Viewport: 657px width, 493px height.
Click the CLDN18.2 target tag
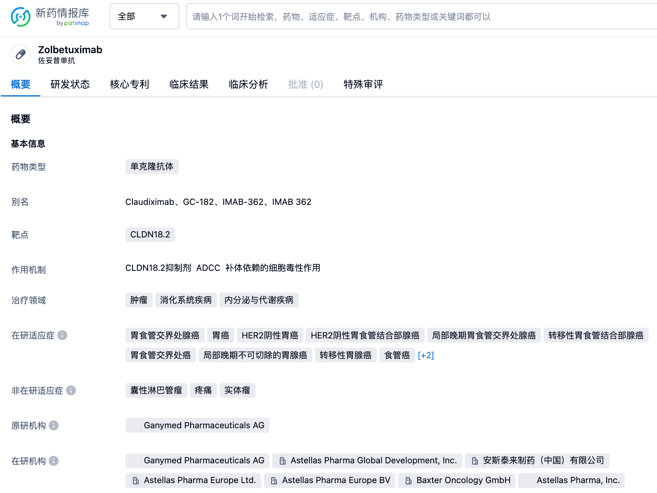pos(150,235)
